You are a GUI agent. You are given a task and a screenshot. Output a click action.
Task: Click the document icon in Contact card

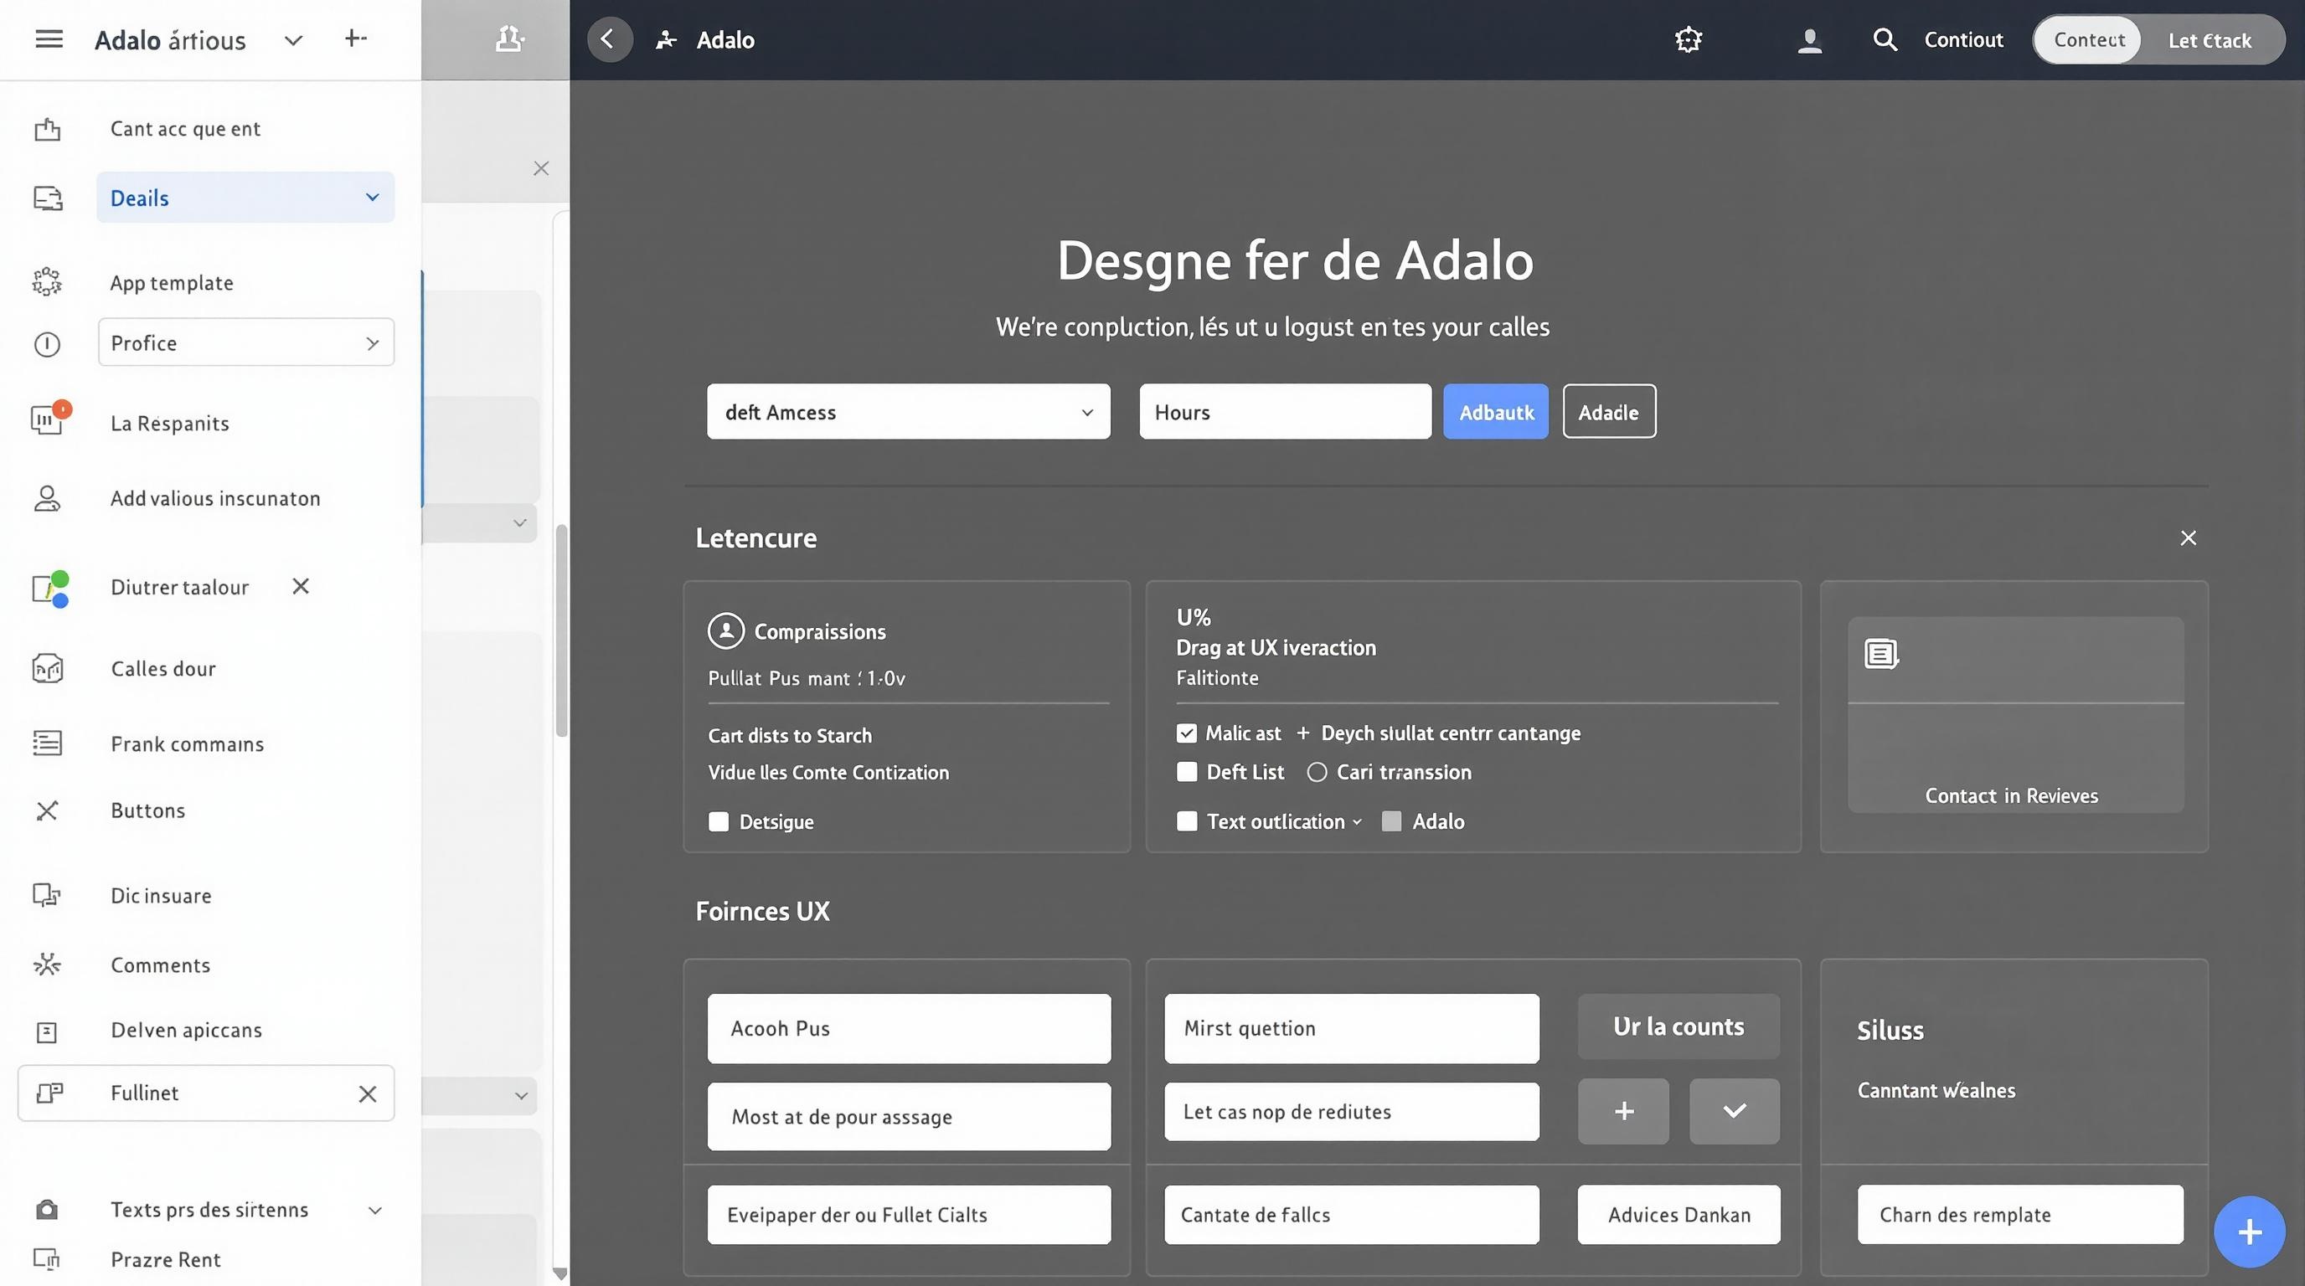tap(1881, 654)
